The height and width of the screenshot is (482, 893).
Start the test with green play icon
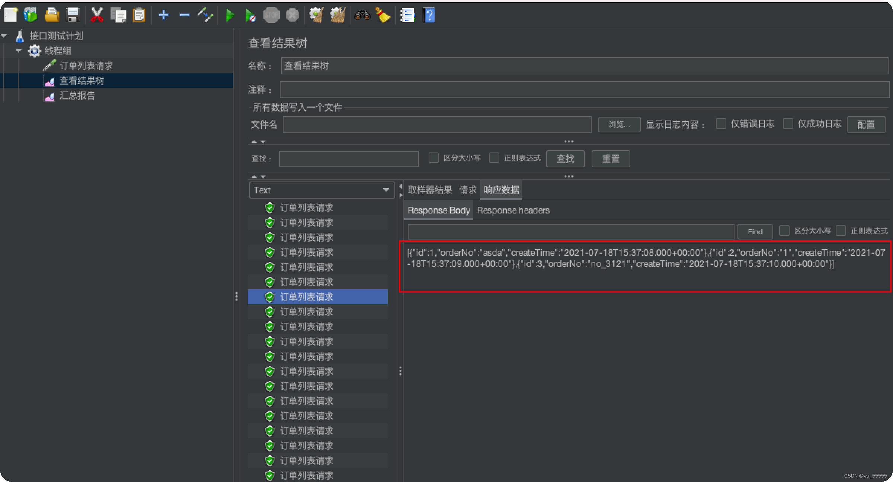pos(230,15)
